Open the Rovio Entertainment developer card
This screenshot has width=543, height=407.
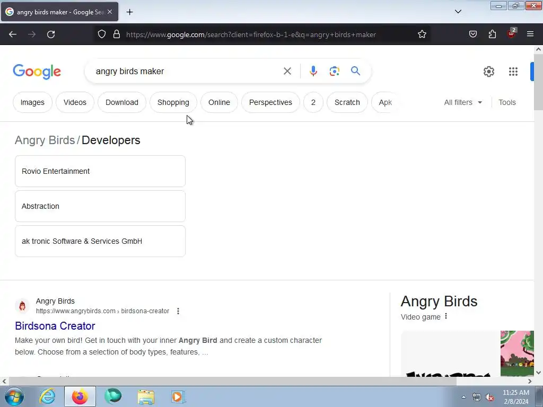[x=100, y=171]
